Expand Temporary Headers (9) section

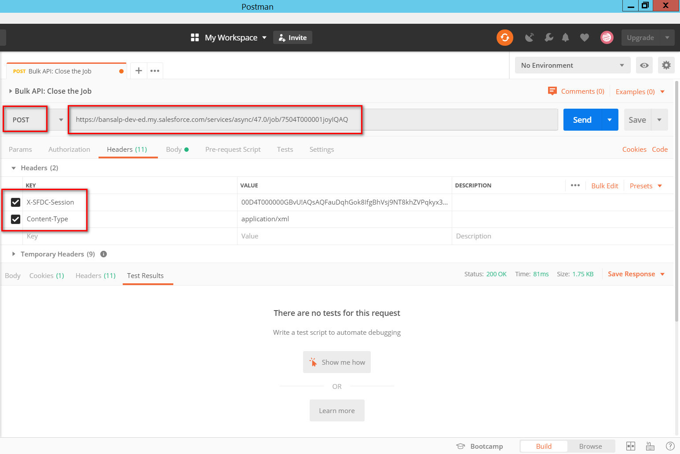click(14, 254)
